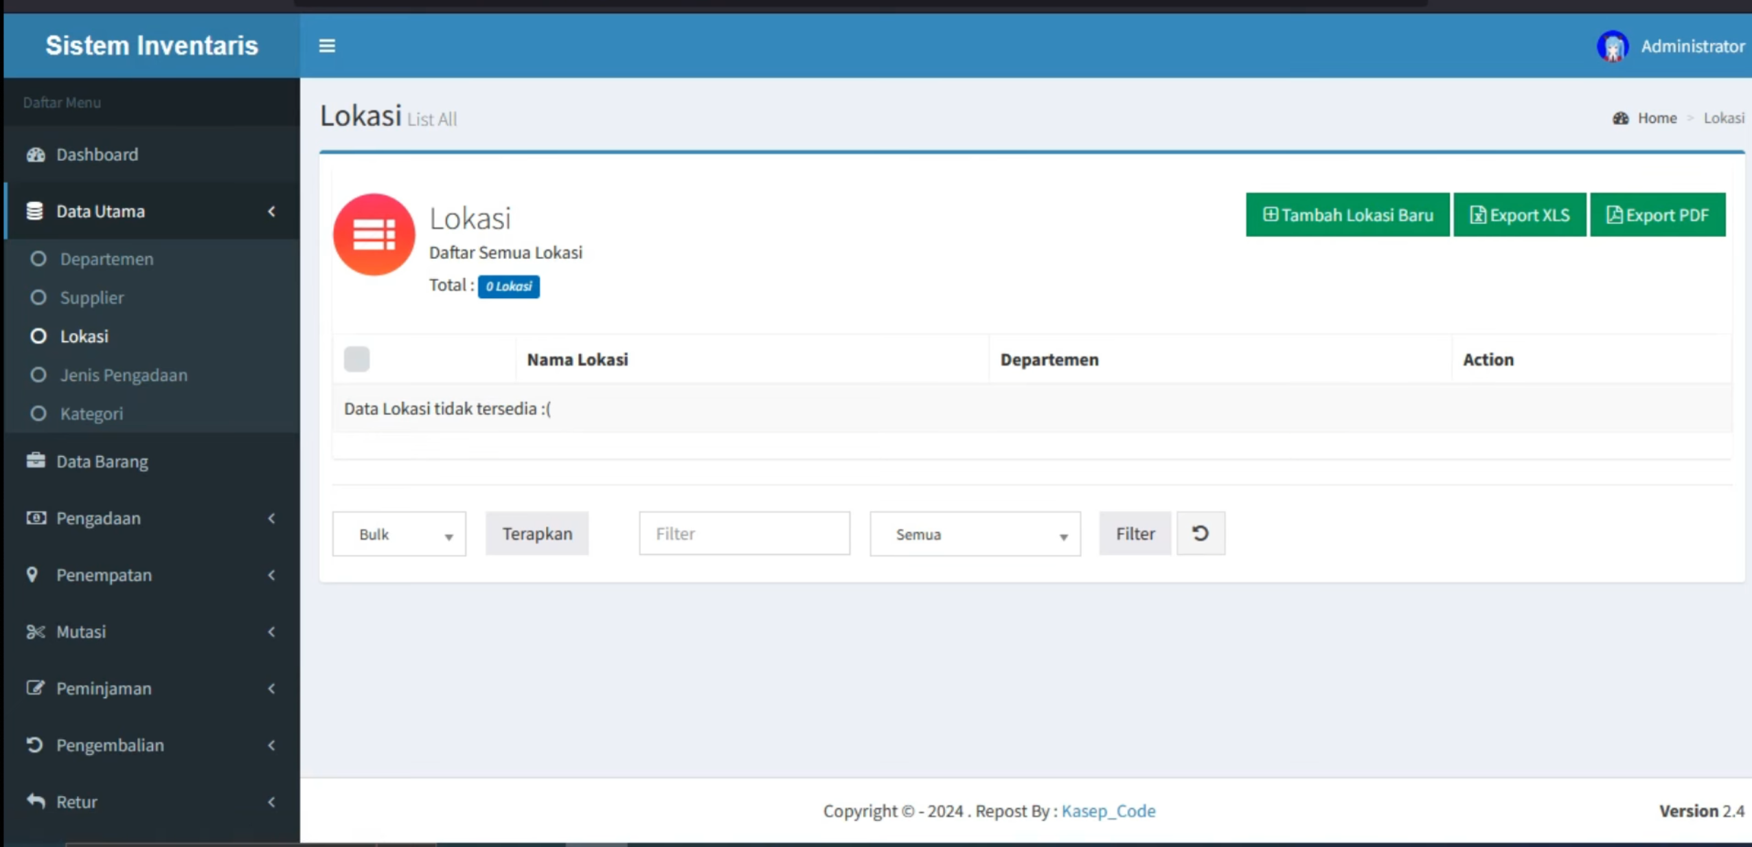Viewport: 1752px width, 847px height.
Task: Click the Pengadaan money icon
Action: tap(36, 517)
